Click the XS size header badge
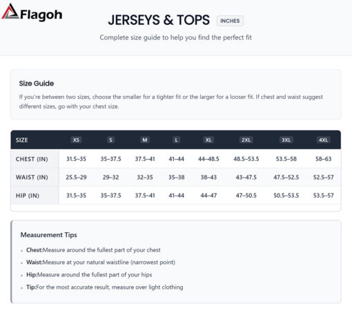This screenshot has height=313, width=352. coord(76,140)
